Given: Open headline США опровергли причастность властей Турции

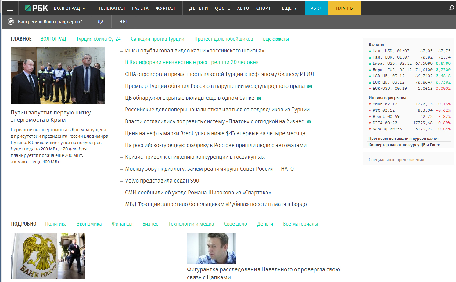Looking at the screenshot, I should [x=219, y=74].
